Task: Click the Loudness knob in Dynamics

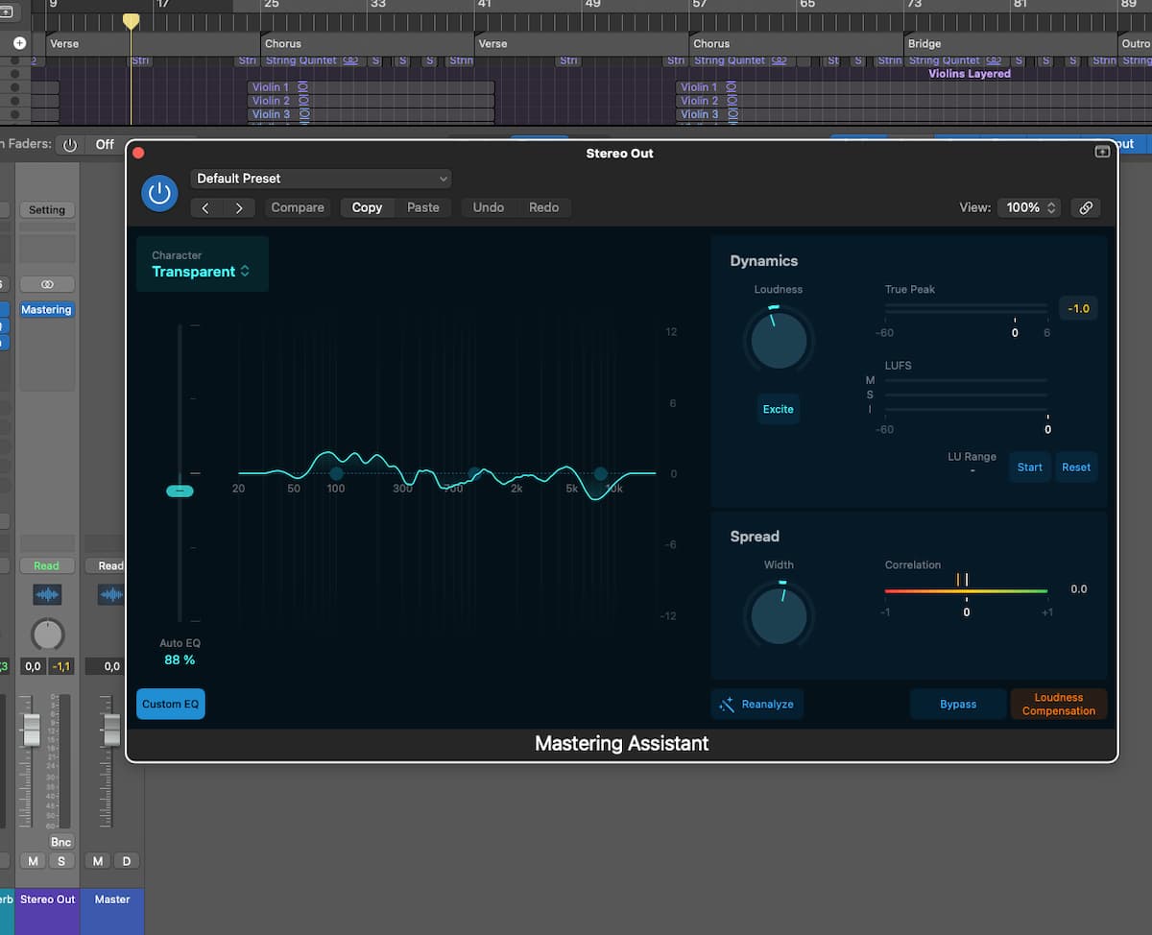Action: click(779, 341)
